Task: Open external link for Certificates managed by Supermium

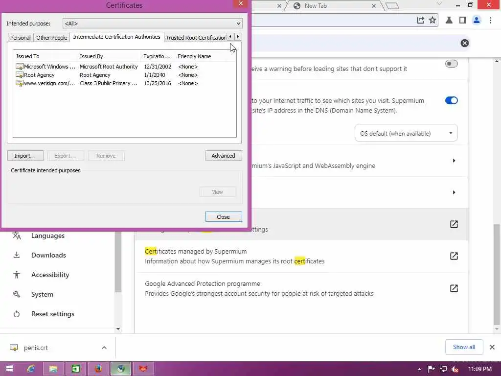Action: [454, 256]
